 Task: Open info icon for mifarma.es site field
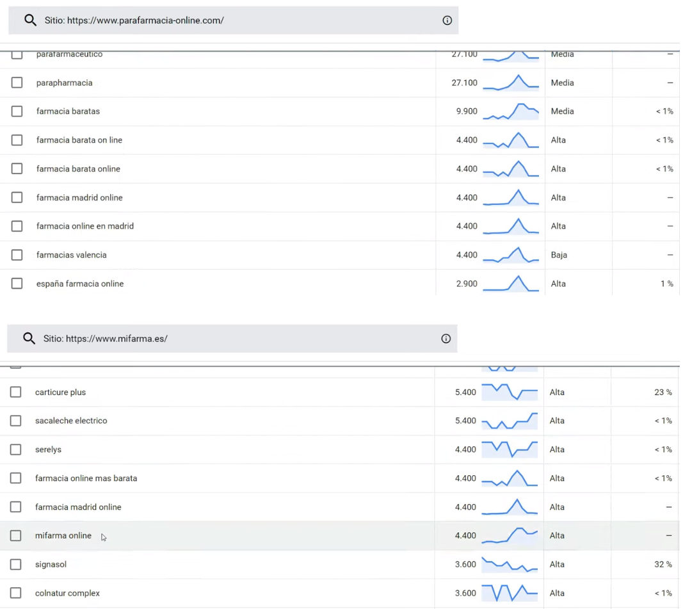(x=446, y=339)
